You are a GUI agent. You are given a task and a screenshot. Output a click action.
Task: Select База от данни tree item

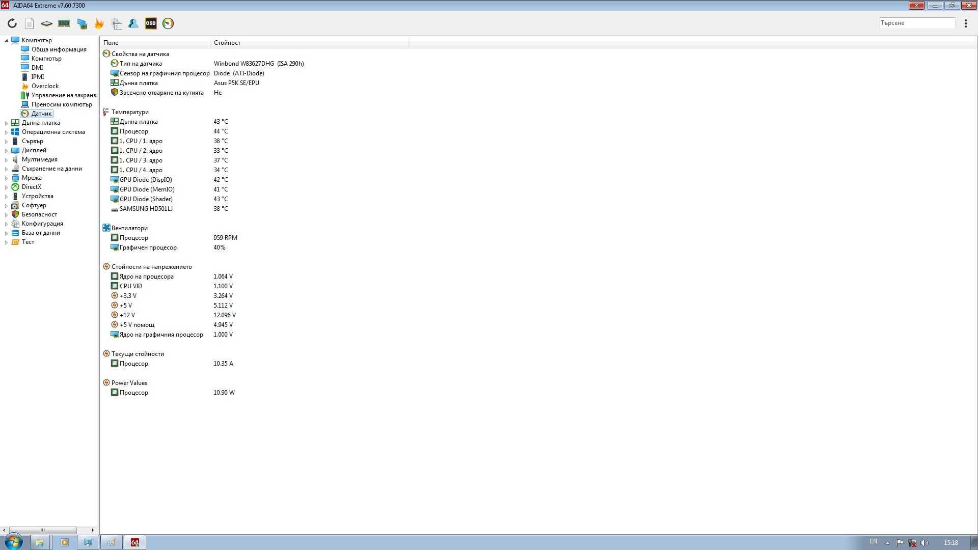coord(41,233)
